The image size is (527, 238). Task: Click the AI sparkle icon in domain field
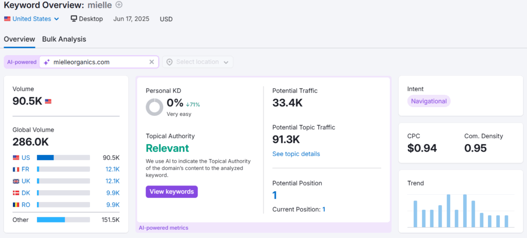coord(47,62)
